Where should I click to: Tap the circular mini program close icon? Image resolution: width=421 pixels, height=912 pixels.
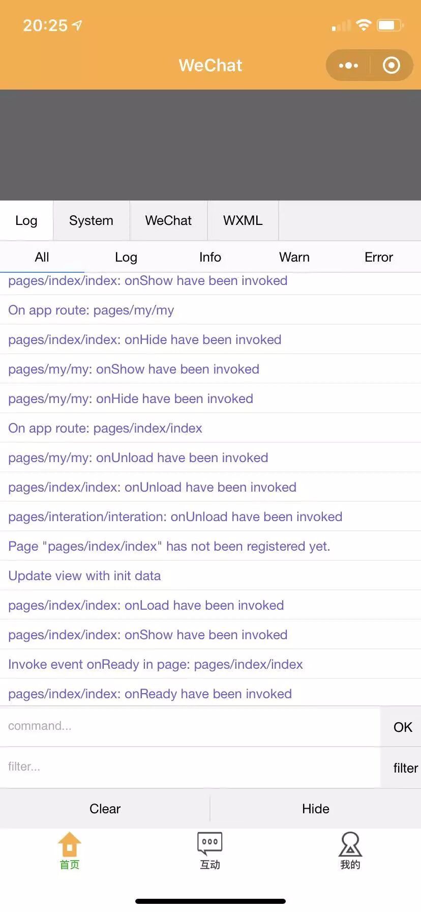[x=391, y=65]
